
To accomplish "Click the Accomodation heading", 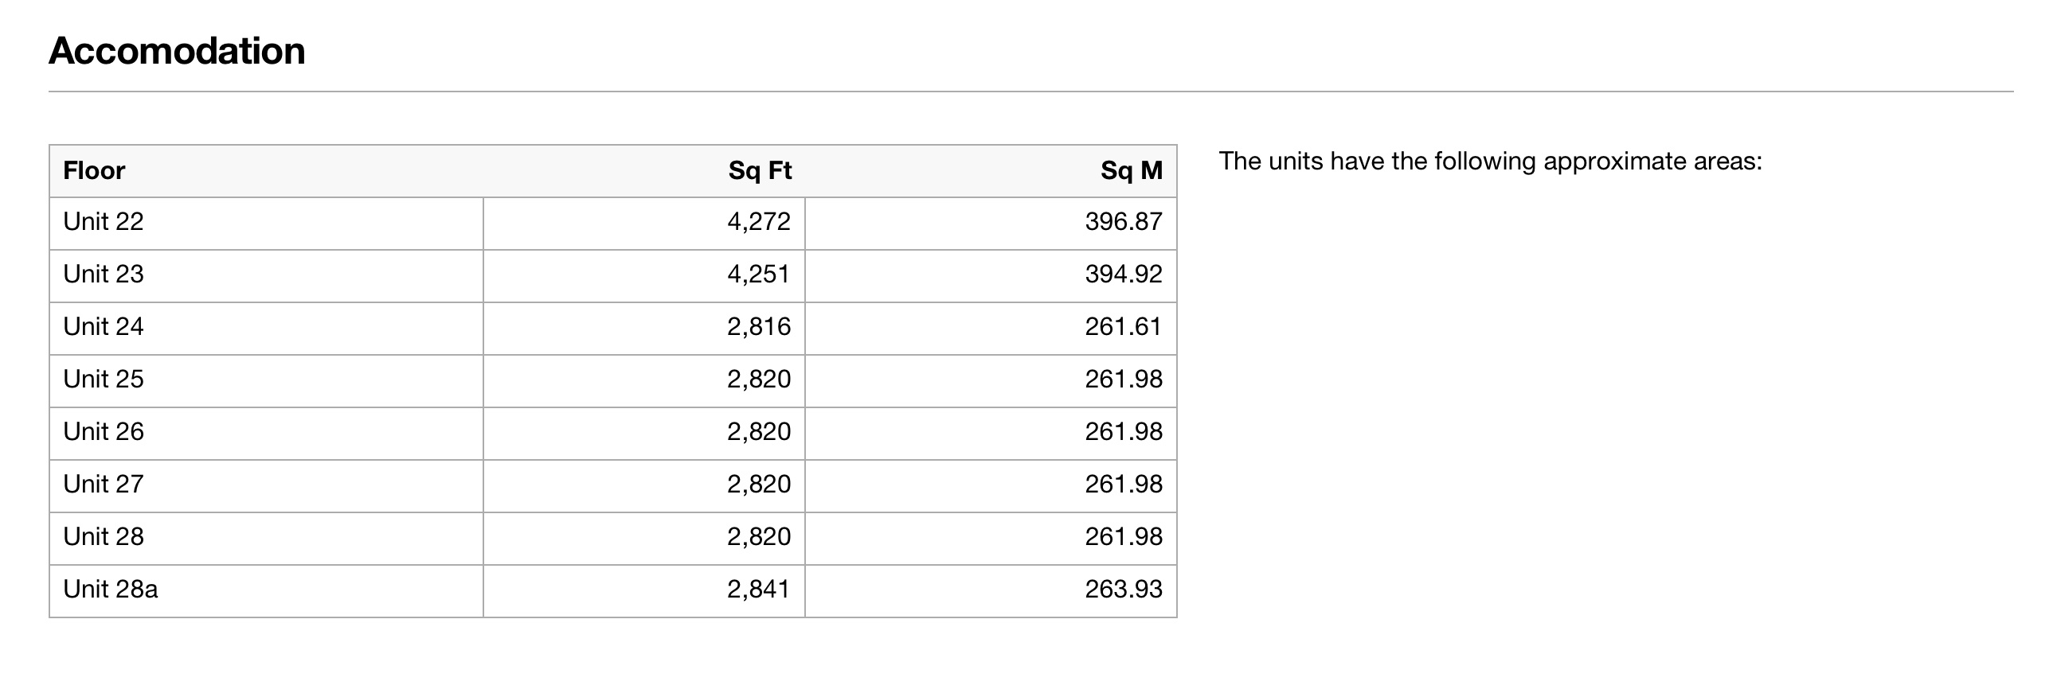I will click(177, 51).
